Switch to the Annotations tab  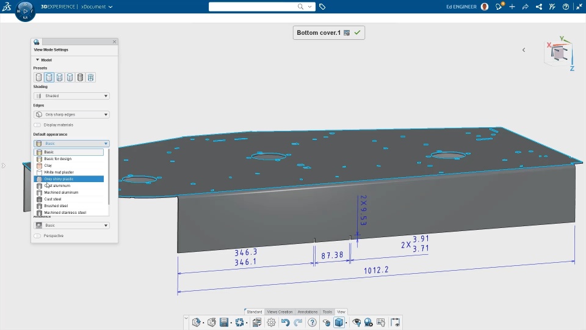coord(308,312)
